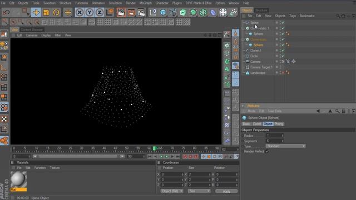
Task: Select the Circle object
Action: coord(254,56)
